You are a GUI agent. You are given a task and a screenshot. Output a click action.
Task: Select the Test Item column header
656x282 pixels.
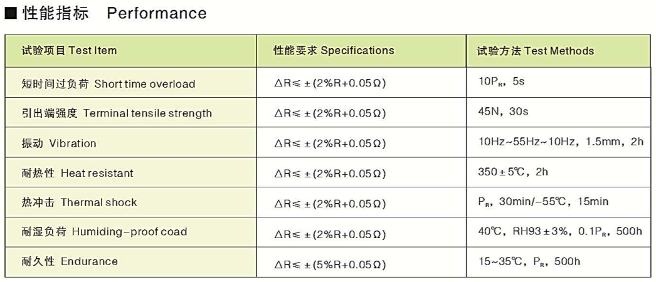(x=69, y=51)
